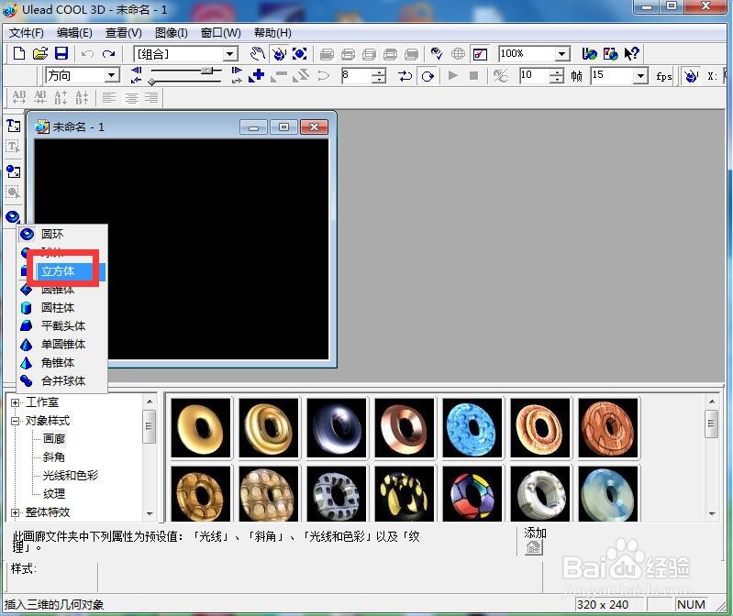Click the insert geometric object torus icon
The width and height of the screenshot is (733, 616).
point(13,216)
